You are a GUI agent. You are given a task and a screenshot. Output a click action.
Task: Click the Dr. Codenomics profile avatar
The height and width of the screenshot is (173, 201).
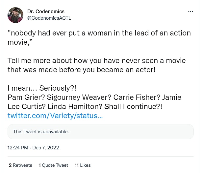15,15
